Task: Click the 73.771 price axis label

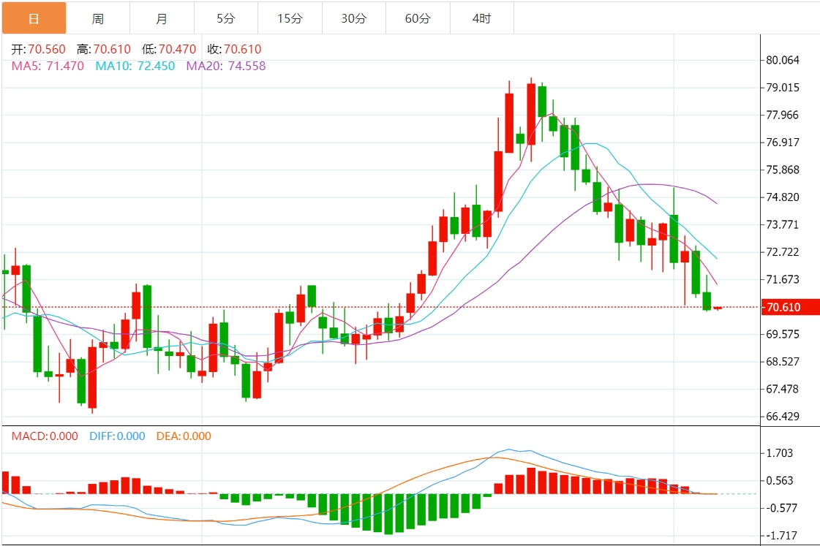Action: pos(783,224)
